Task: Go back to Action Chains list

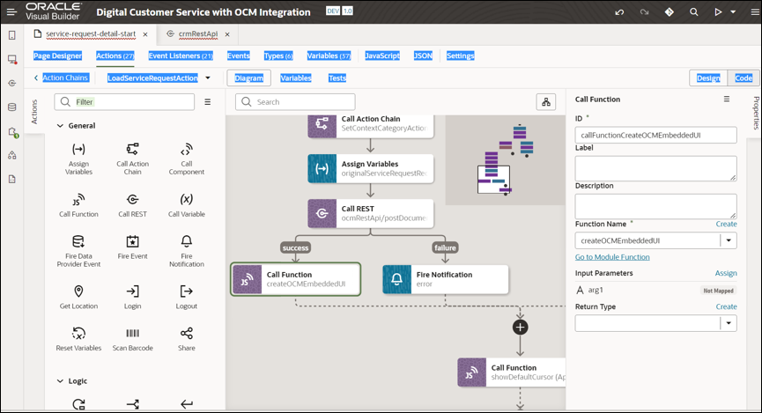Action: (x=62, y=77)
